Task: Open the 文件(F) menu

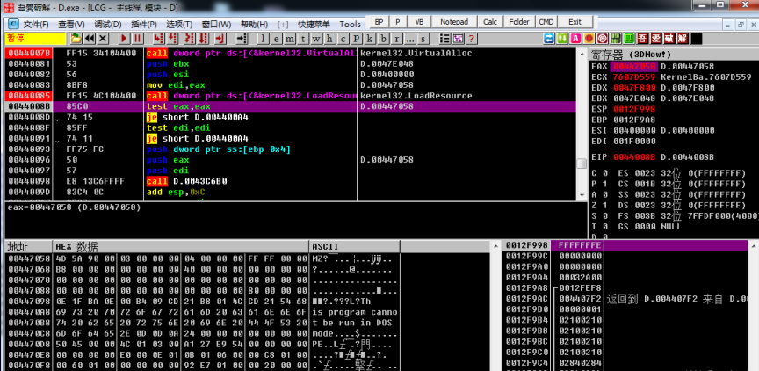Action: point(36,25)
